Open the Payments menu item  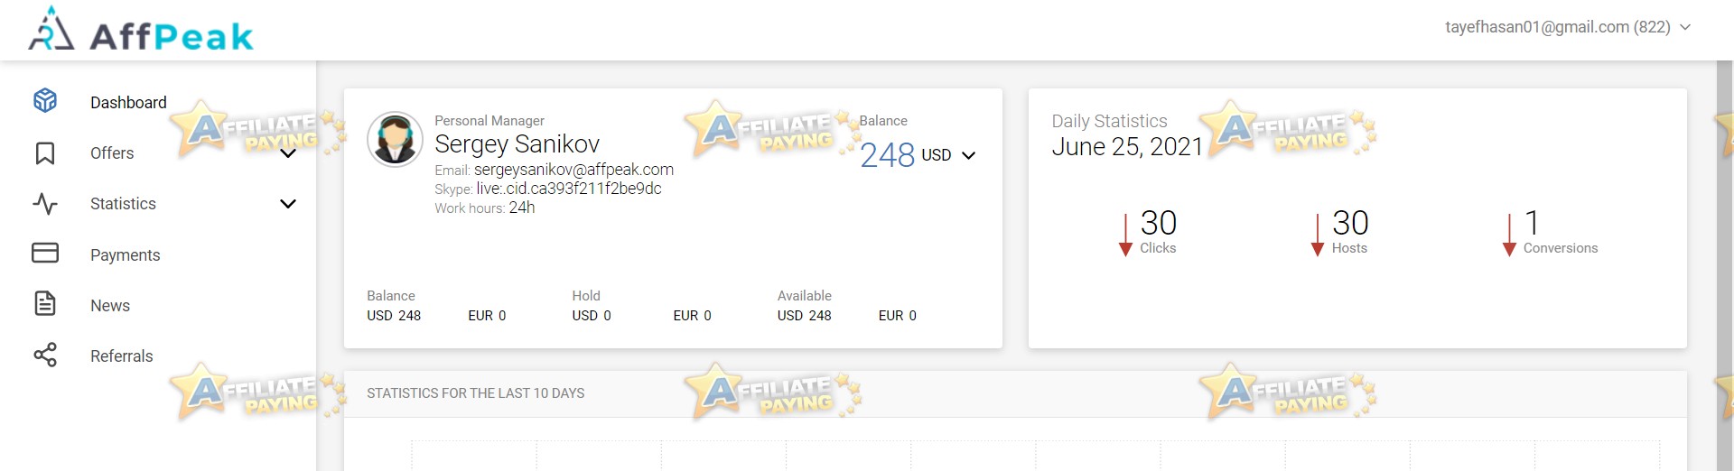126,255
